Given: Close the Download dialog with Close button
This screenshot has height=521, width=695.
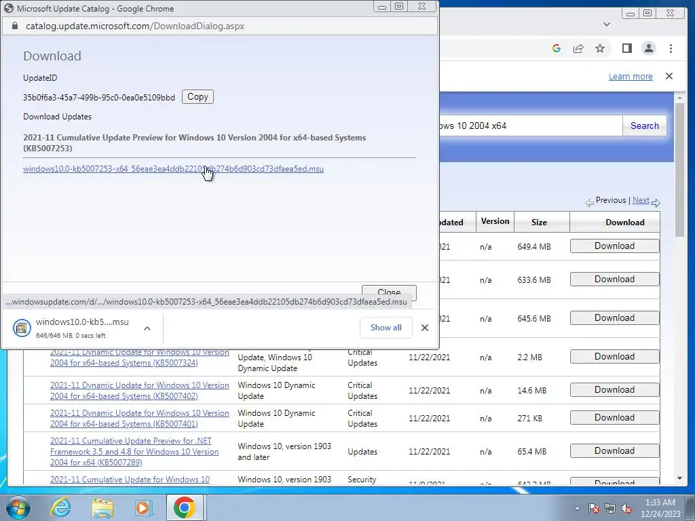Looking at the screenshot, I should point(389,292).
